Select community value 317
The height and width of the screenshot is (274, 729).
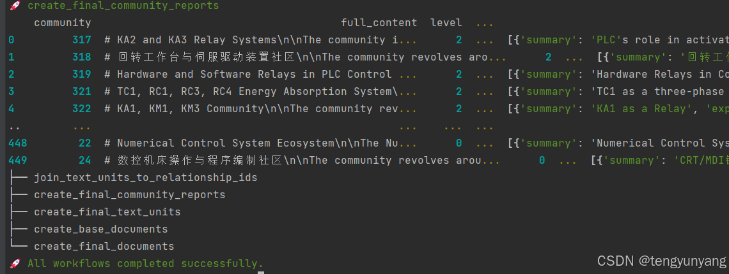82,40
